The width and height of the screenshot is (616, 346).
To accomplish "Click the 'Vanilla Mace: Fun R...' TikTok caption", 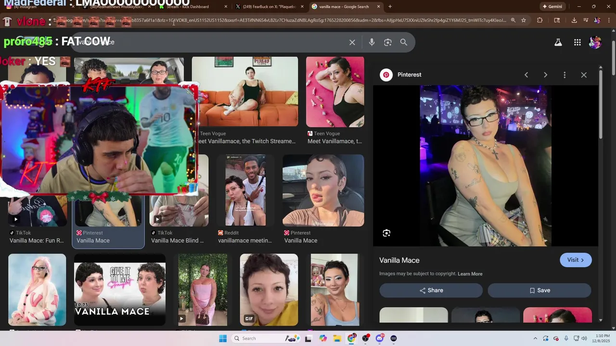I will [x=37, y=241].
